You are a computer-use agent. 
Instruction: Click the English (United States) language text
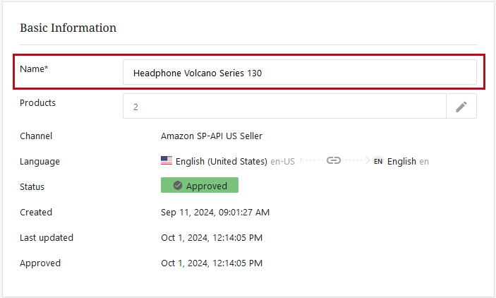click(x=222, y=161)
